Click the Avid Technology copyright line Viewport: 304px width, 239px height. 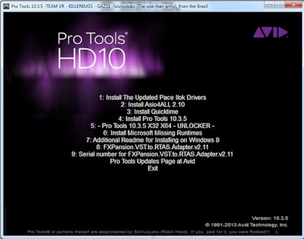click(x=246, y=225)
